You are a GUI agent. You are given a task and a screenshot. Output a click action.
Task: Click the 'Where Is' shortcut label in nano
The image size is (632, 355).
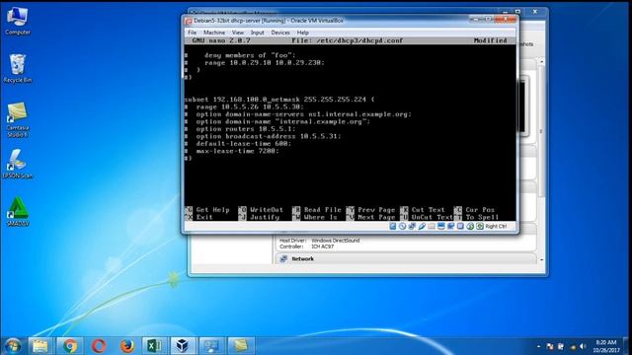pos(320,217)
